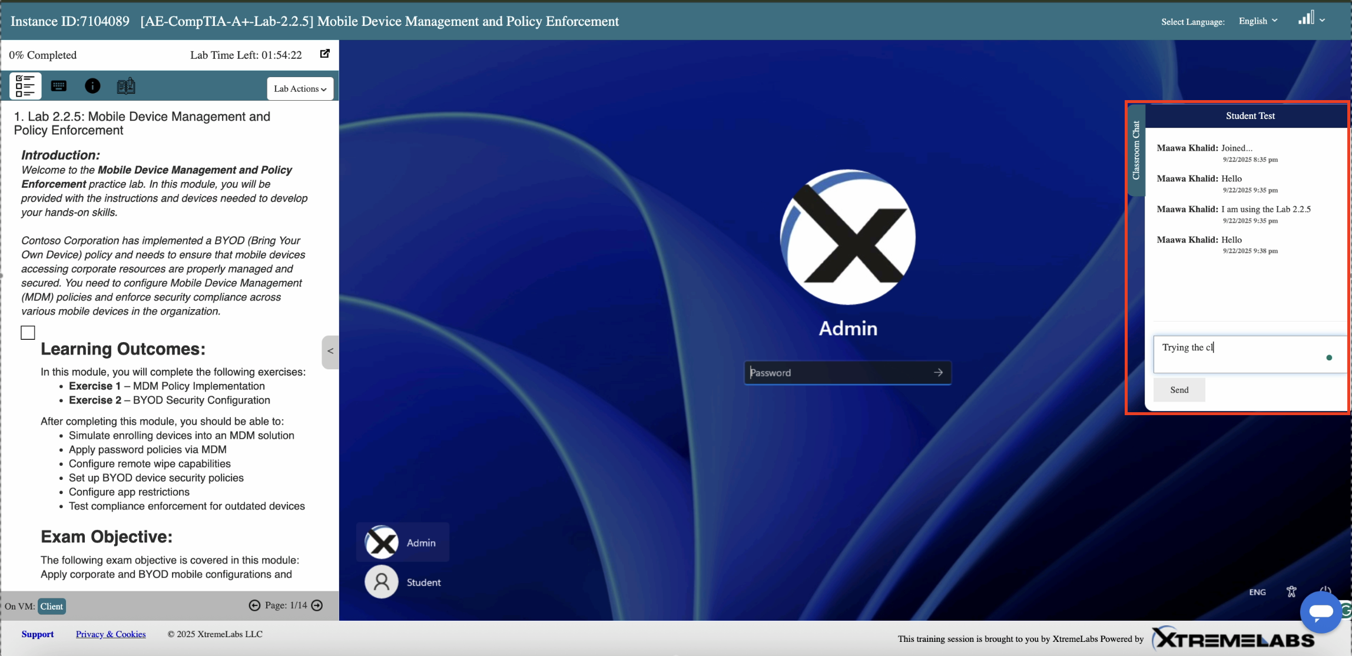Toggle the Classroom Chat tab
Viewport: 1352px width, 656px height.
(1136, 150)
